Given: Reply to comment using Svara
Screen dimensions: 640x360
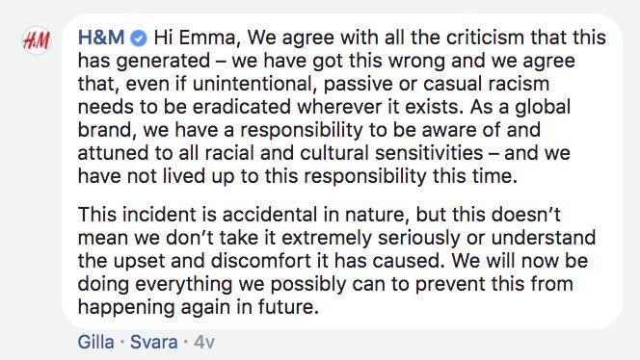Looking at the screenshot, I should pyautogui.click(x=154, y=342).
